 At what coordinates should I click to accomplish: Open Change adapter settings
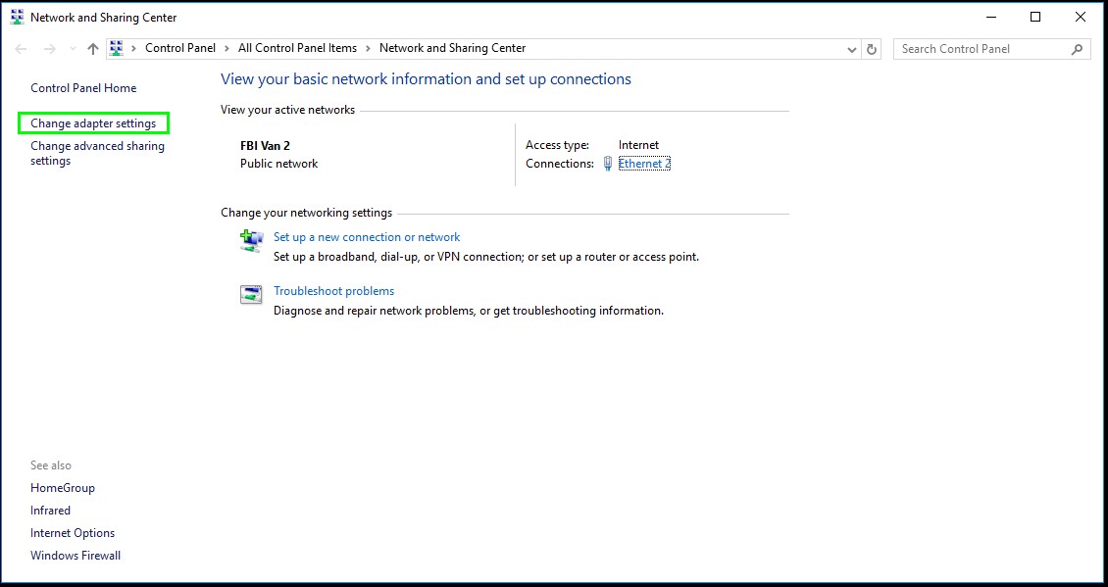pyautogui.click(x=93, y=123)
